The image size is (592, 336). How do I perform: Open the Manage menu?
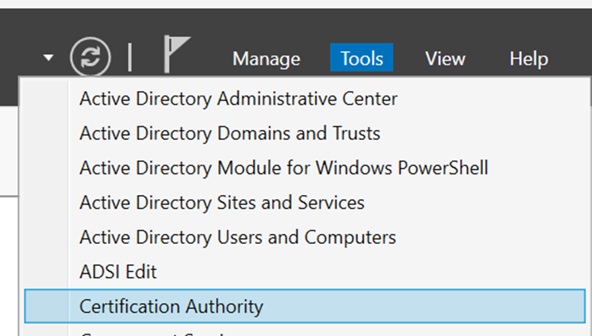(x=266, y=59)
